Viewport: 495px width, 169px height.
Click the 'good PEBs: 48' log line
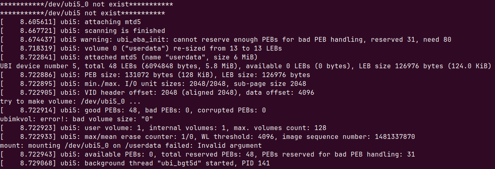coord(133,110)
